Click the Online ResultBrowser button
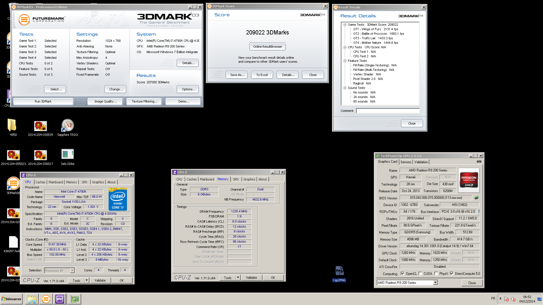The width and height of the screenshot is (543, 305). pyautogui.click(x=268, y=47)
